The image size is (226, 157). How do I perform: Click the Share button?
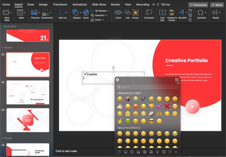coord(217,5)
